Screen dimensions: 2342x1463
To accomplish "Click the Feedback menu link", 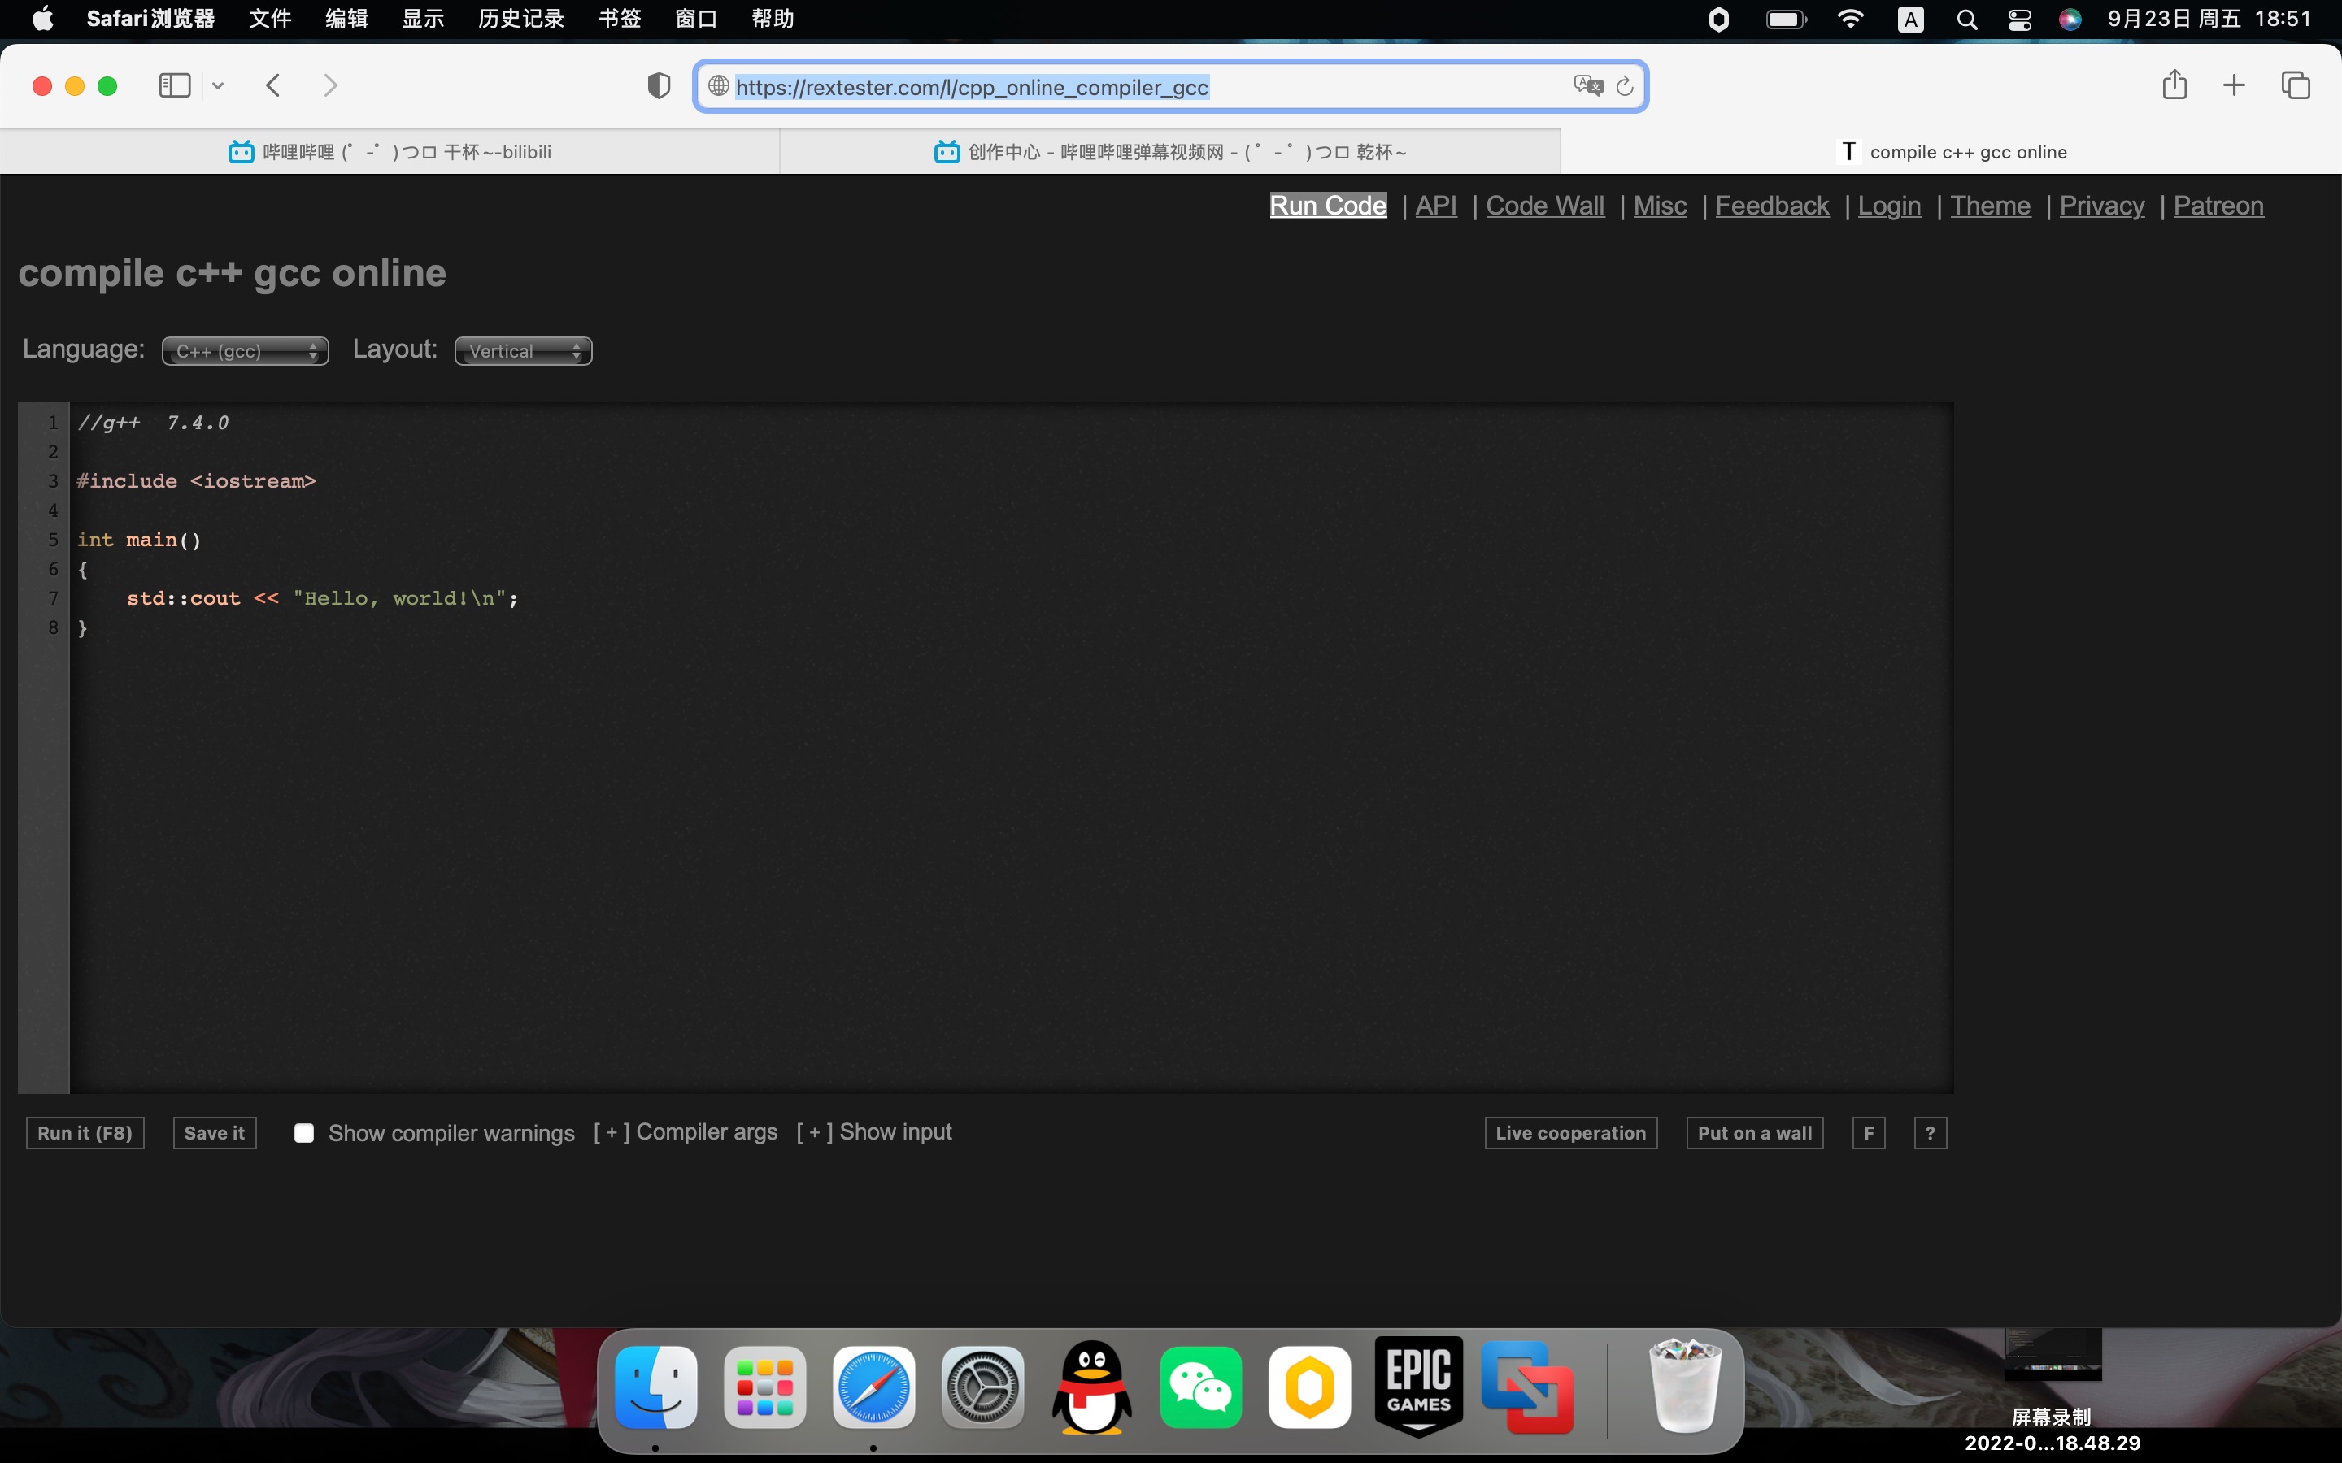I will coord(1772,206).
